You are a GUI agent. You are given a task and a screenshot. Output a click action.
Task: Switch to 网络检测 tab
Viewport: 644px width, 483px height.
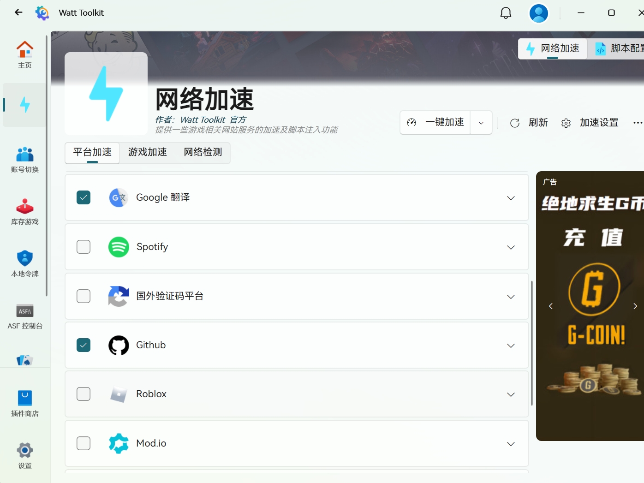point(203,152)
